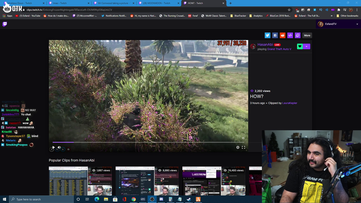
Task: Open popular clip with 1,667 views
Action: point(80,181)
